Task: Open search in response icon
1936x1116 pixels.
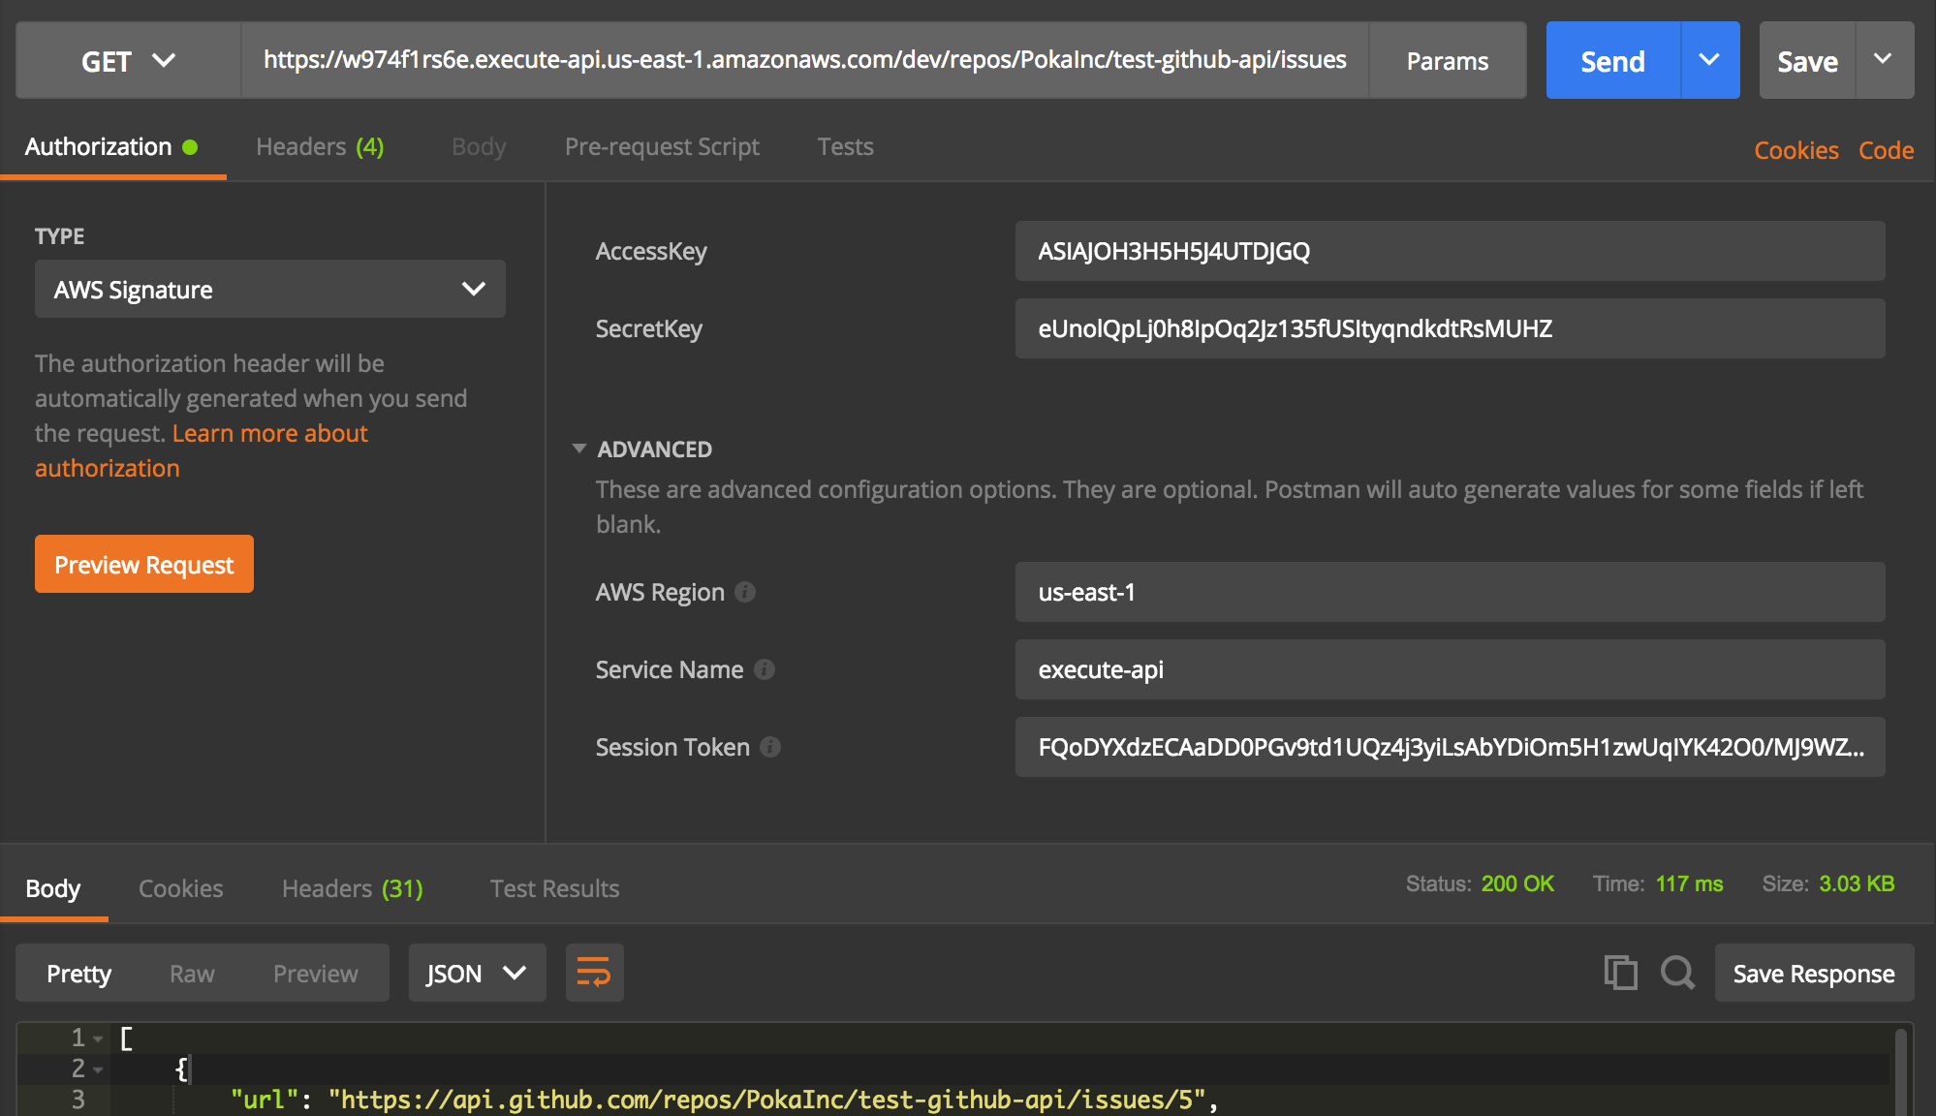Action: 1677,973
